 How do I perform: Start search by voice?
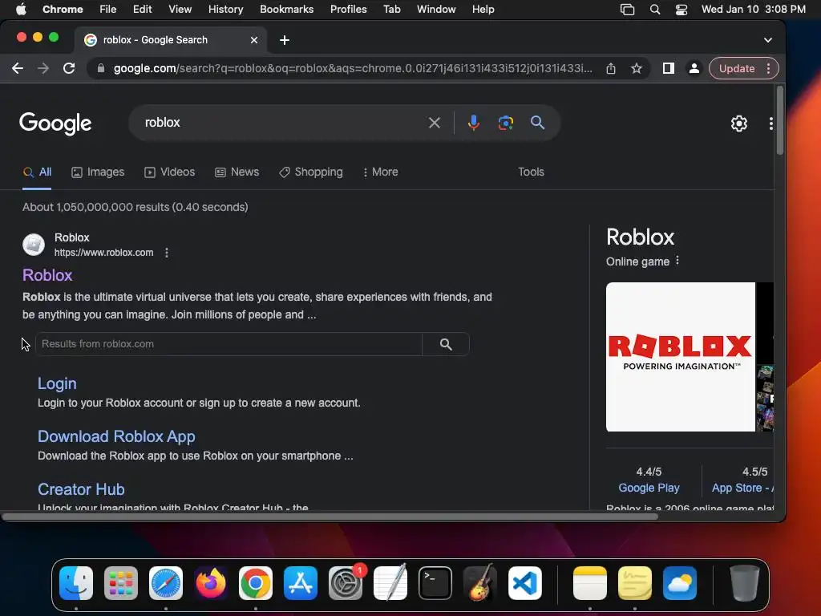click(x=473, y=123)
